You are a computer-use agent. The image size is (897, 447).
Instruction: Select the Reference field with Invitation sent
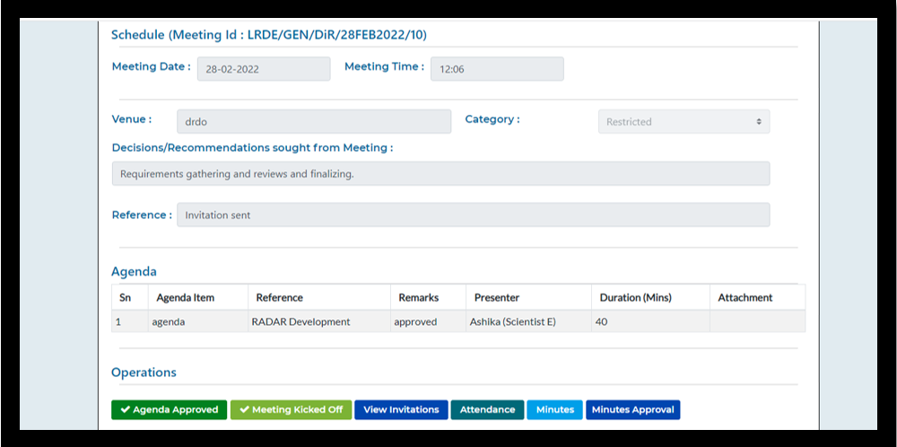[473, 215]
